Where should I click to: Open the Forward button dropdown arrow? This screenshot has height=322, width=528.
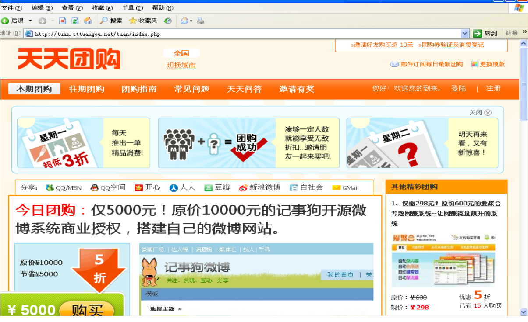(53, 21)
